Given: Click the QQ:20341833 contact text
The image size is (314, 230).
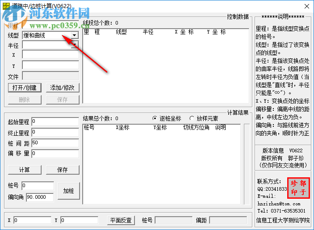Looking at the screenshot, I should point(272,189).
